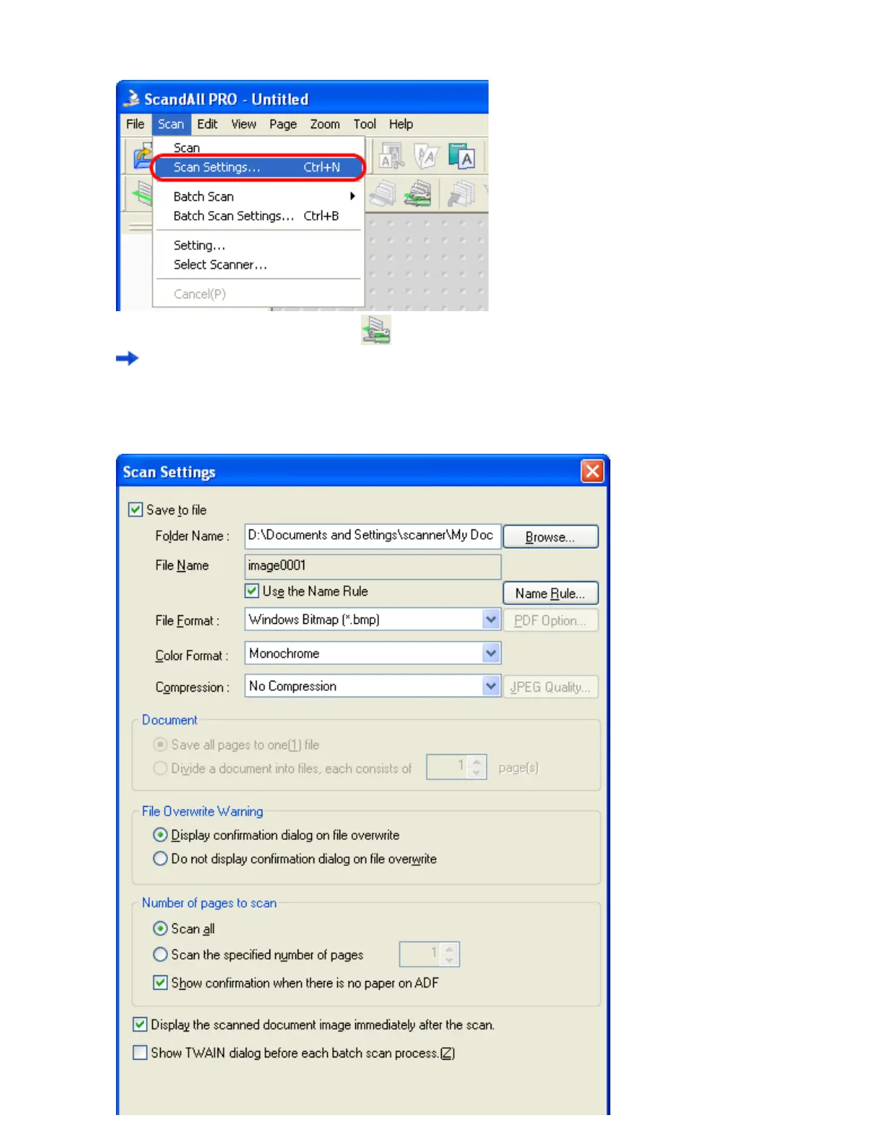Image resolution: width=882 pixels, height=1141 pixels.
Task: Close the Scan Settings dialog
Action: [592, 471]
